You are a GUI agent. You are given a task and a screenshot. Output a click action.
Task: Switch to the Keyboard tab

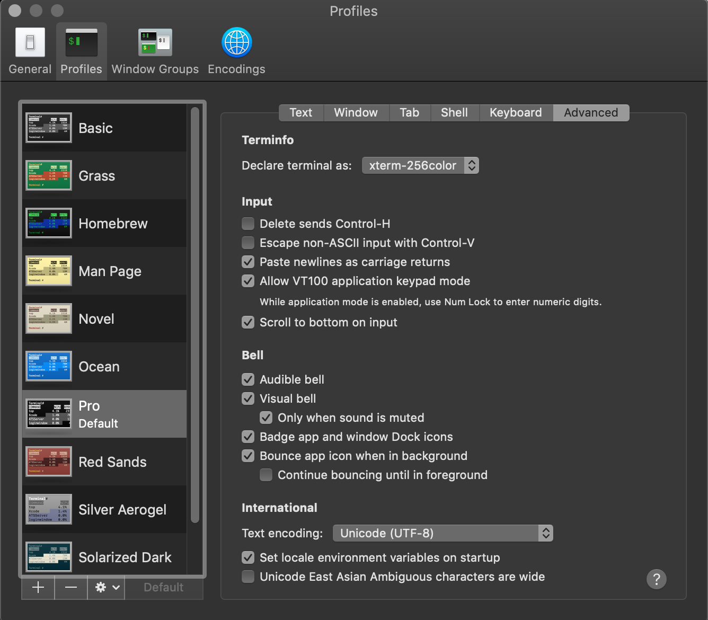pos(516,112)
